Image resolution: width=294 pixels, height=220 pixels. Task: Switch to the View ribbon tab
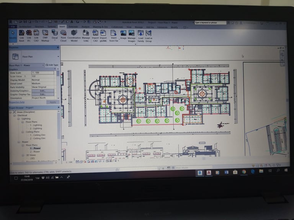[x=129, y=27]
